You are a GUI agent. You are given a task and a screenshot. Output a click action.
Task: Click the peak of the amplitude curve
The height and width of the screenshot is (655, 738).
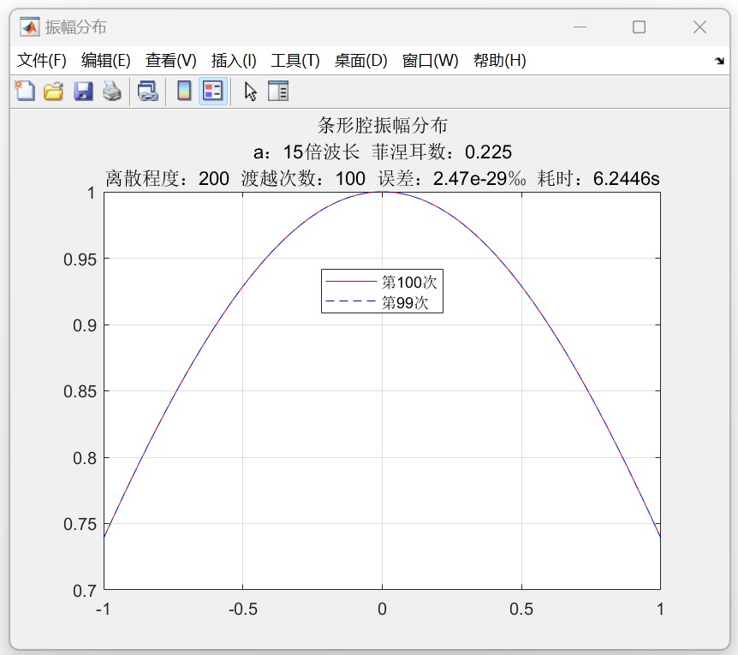tap(382, 192)
